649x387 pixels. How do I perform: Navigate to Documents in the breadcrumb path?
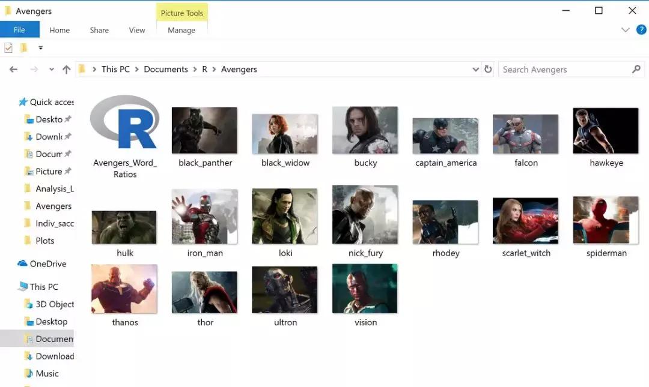click(166, 70)
